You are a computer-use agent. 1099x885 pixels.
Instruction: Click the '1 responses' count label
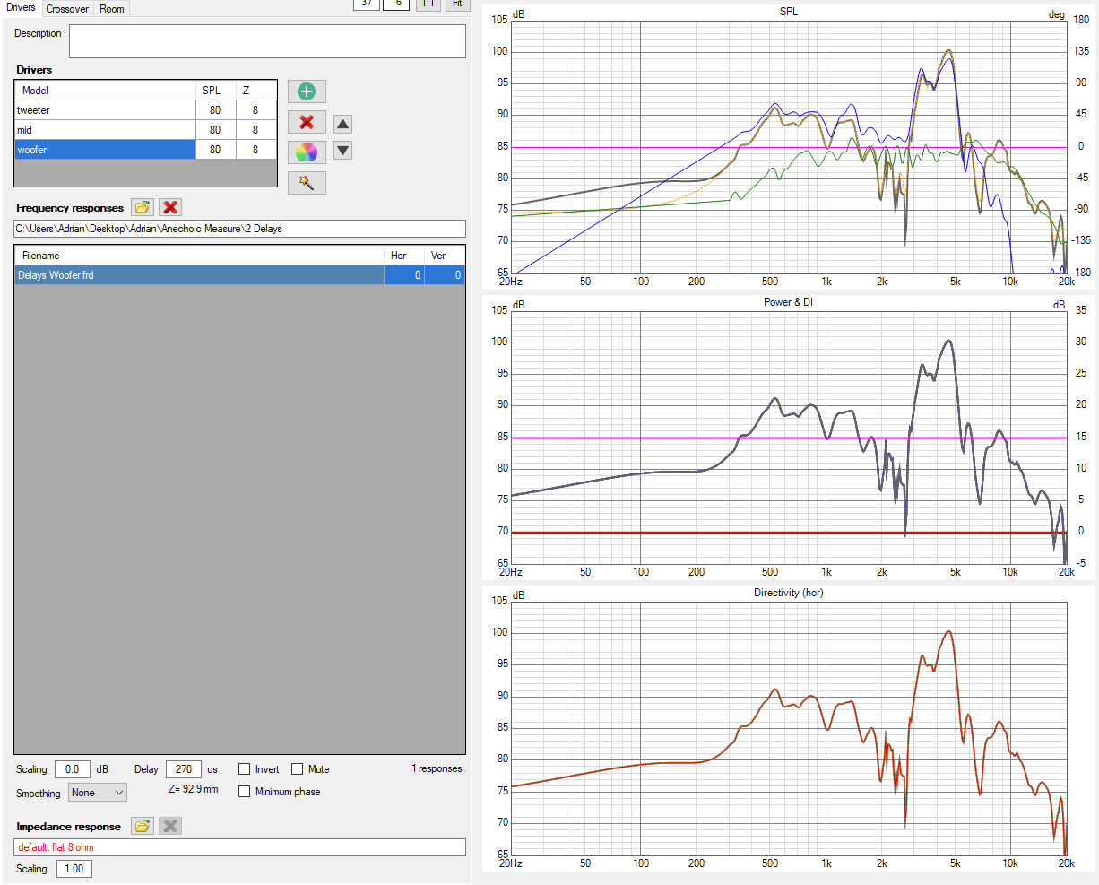[437, 768]
